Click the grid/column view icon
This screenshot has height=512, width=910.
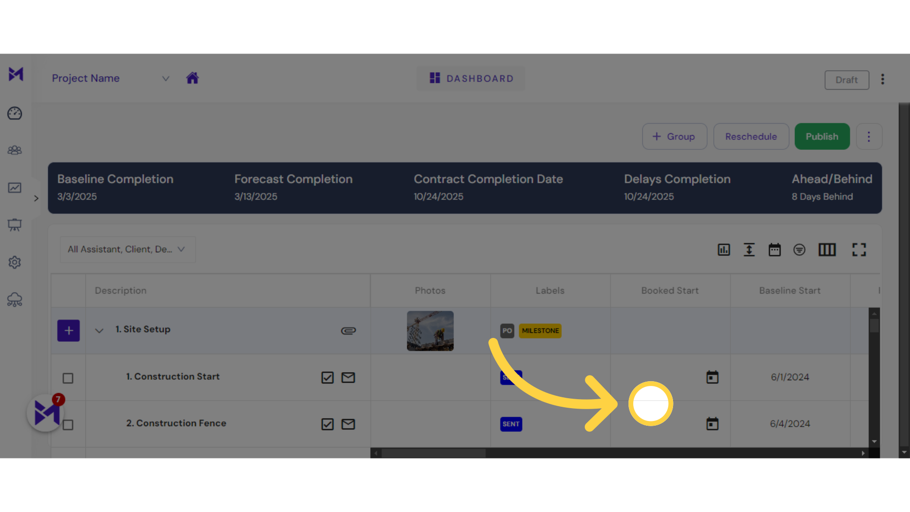coord(827,249)
